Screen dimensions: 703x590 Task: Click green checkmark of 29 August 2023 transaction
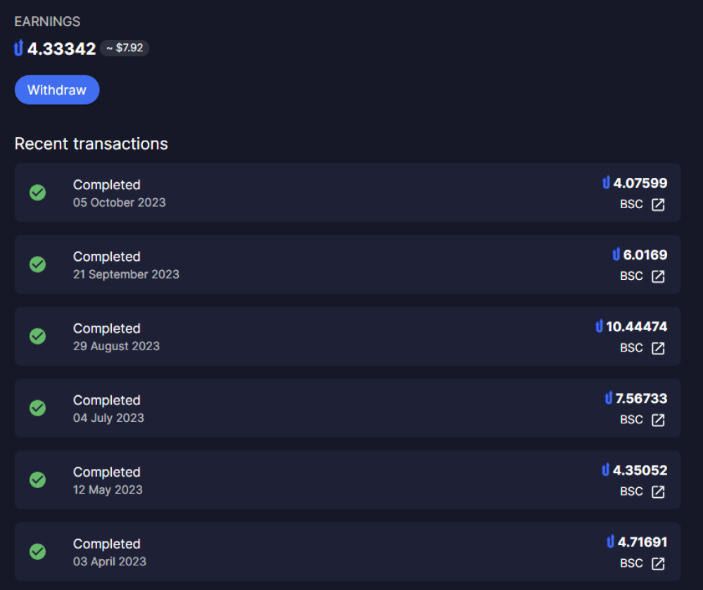click(x=38, y=336)
